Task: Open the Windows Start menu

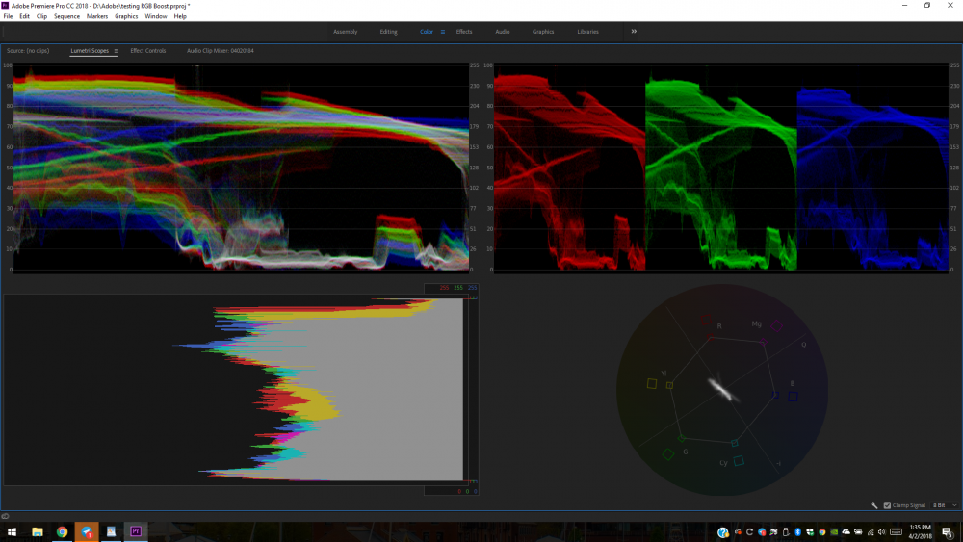Action: click(12, 531)
